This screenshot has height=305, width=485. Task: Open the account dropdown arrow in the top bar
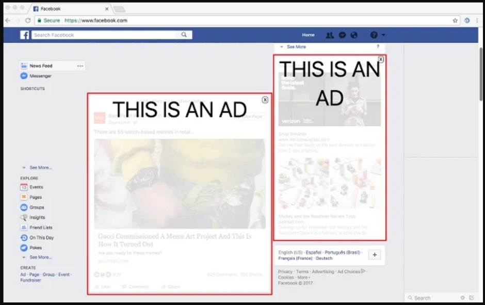click(x=383, y=35)
